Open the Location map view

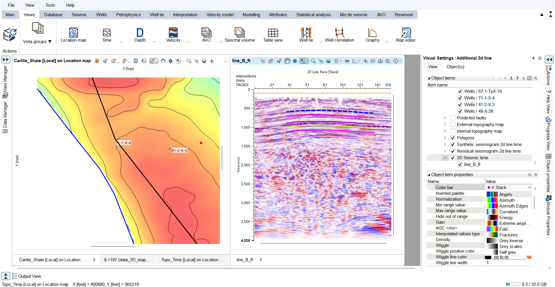pos(73,35)
